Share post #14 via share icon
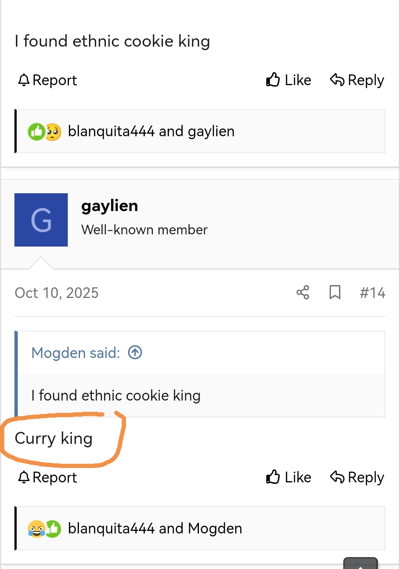 coord(303,292)
